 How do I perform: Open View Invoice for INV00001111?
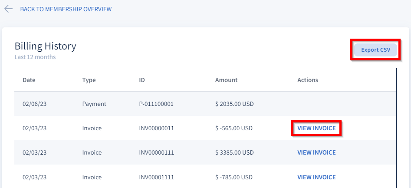[x=316, y=177]
